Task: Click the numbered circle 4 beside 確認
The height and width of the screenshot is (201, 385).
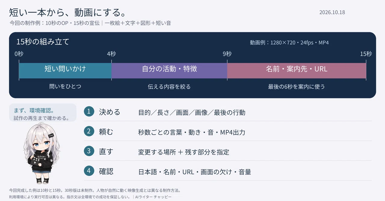Action: [89, 171]
